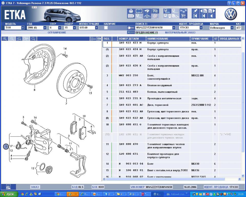The height and width of the screenshot is (197, 246).
Task: Open the single shopping cart icon
Action: tap(183, 16)
